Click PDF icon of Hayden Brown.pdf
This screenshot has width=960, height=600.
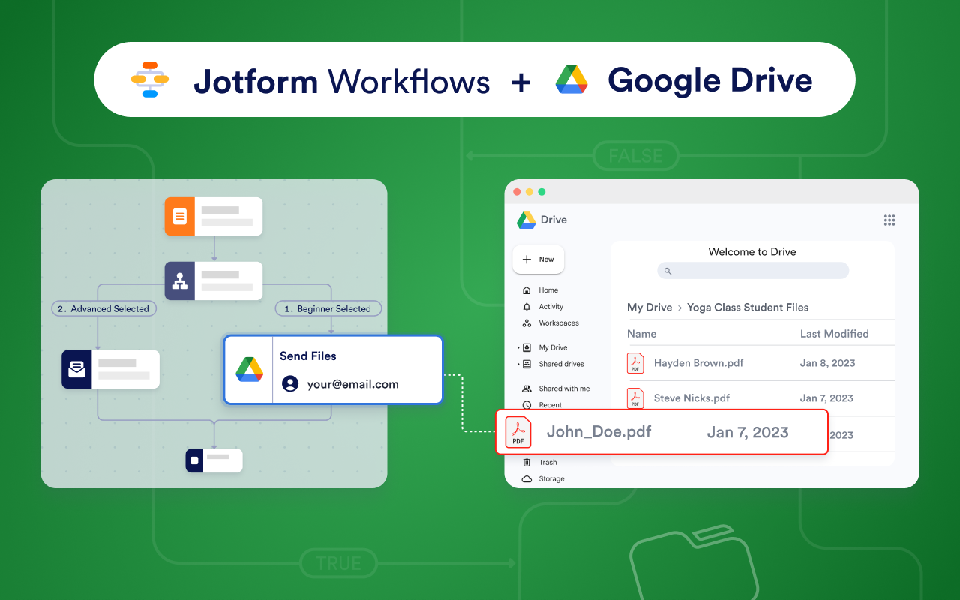635,363
